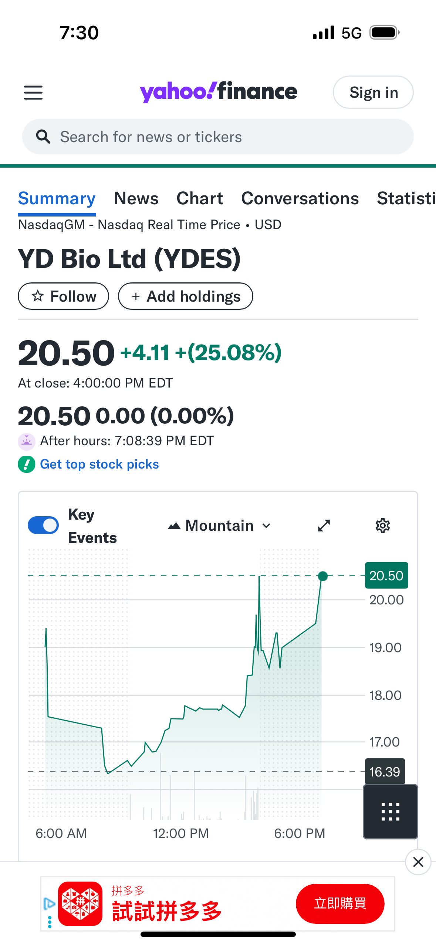Viewport: 436px width, 946px height.
Task: Open Get top stock picks link
Action: 99,464
